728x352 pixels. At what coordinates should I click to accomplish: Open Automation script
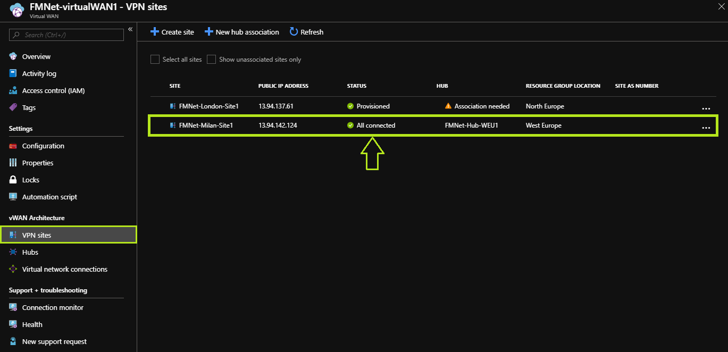click(49, 197)
